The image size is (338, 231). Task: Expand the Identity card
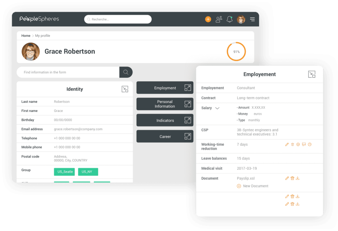(x=125, y=89)
